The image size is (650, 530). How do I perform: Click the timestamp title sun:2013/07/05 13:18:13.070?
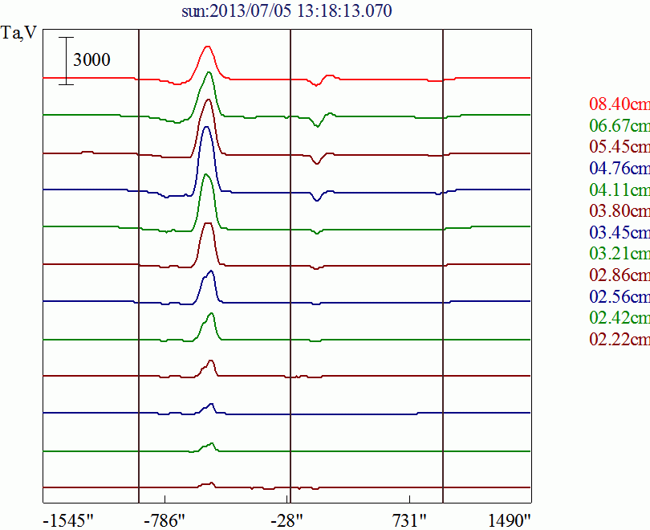coord(286,10)
